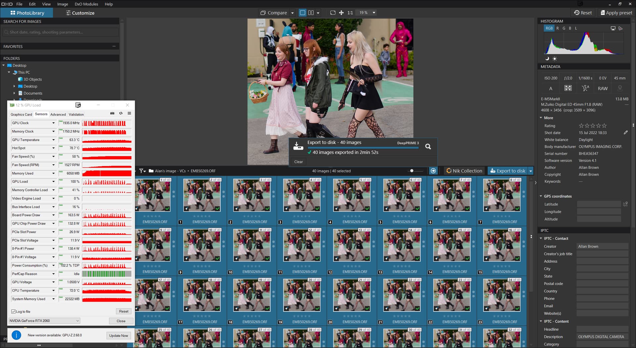Open the filter funnel icon in the filmstrip bar

click(x=142, y=171)
